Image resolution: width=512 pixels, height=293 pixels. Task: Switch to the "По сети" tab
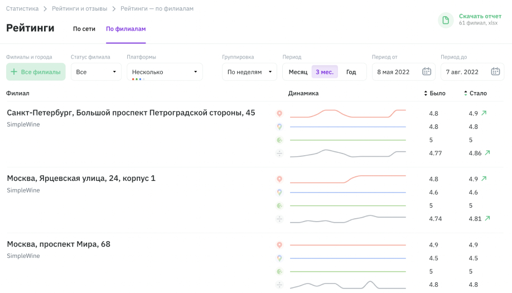[84, 28]
